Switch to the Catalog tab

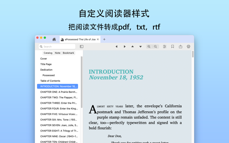(48, 53)
